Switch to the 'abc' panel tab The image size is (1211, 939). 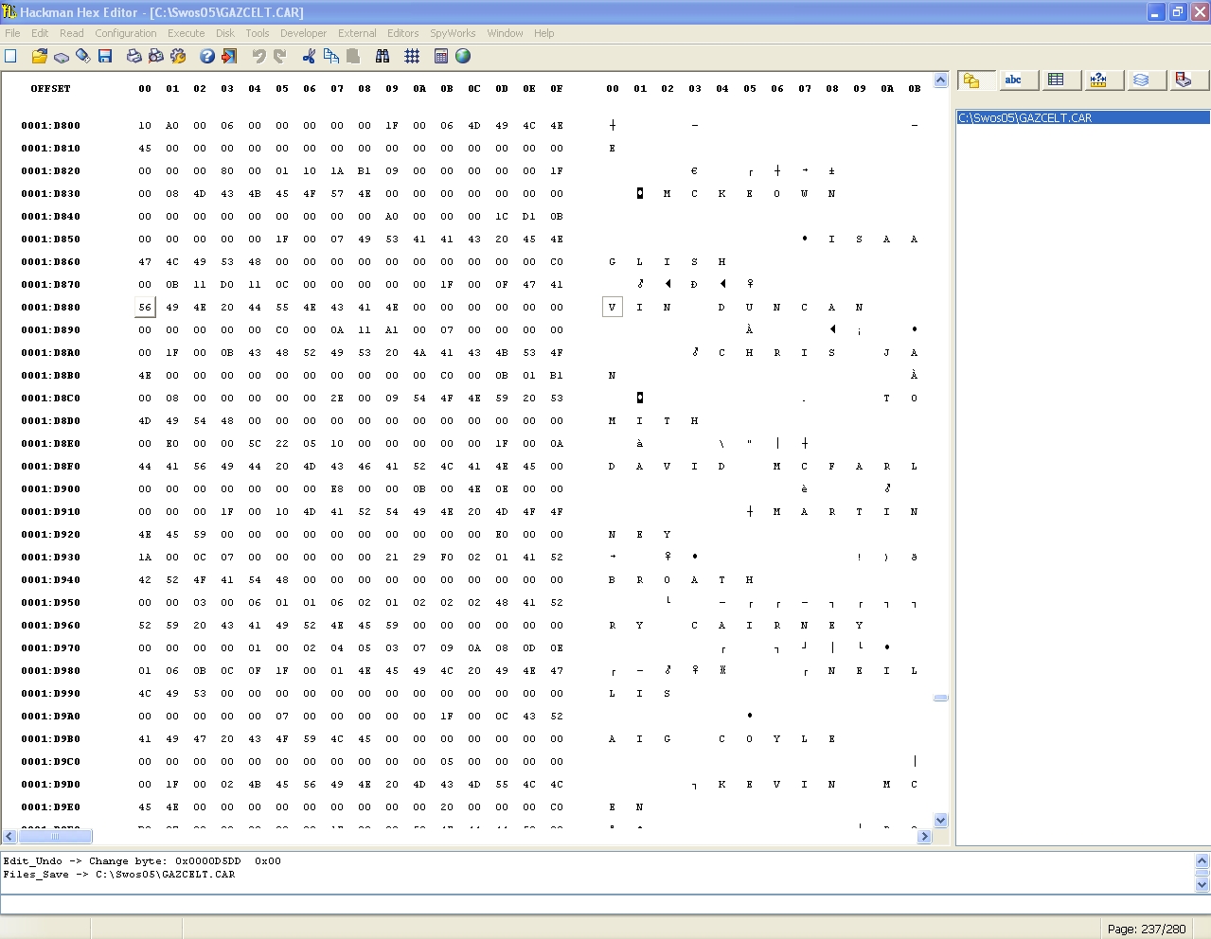(x=1013, y=80)
